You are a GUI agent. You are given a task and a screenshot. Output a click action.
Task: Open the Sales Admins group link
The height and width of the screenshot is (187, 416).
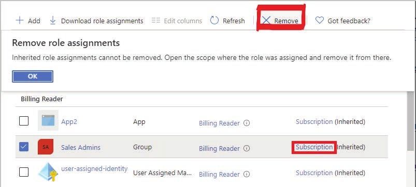[x=81, y=147]
